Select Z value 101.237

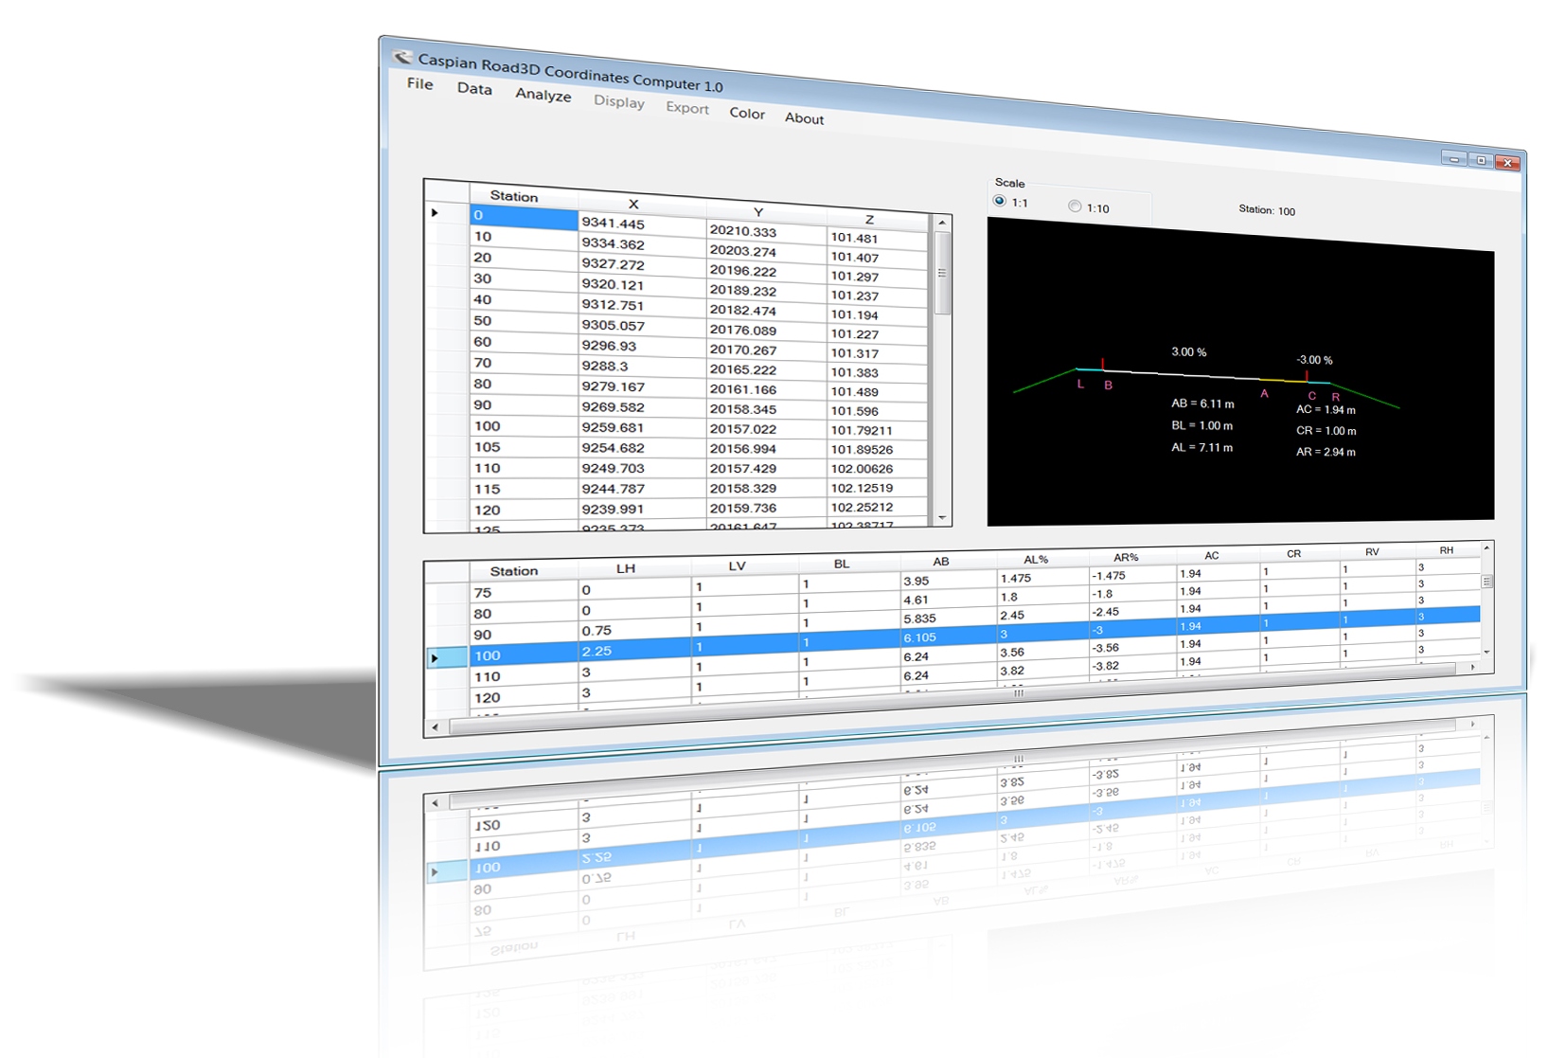pos(877,296)
